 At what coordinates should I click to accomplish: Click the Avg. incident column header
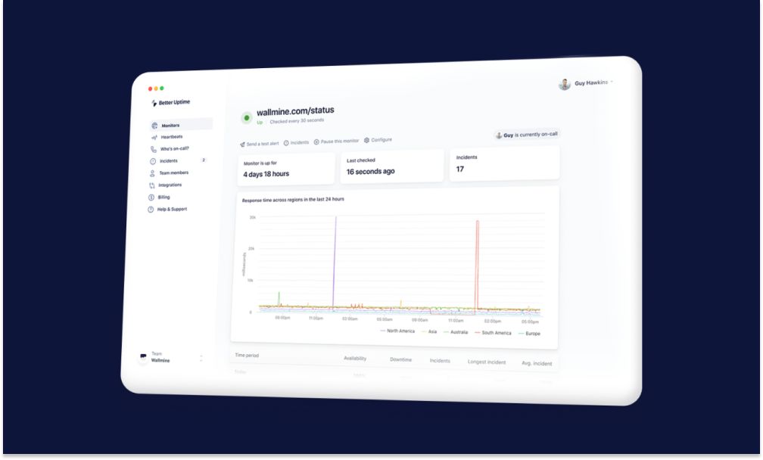coord(537,363)
